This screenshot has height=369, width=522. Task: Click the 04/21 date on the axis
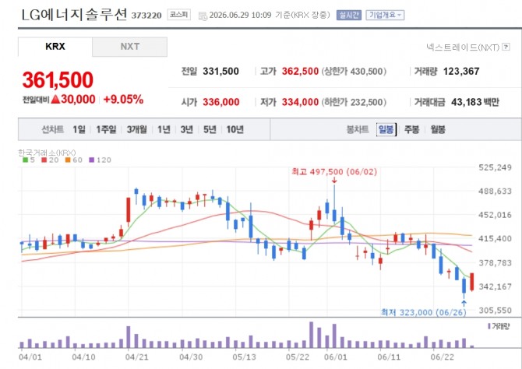(x=137, y=357)
